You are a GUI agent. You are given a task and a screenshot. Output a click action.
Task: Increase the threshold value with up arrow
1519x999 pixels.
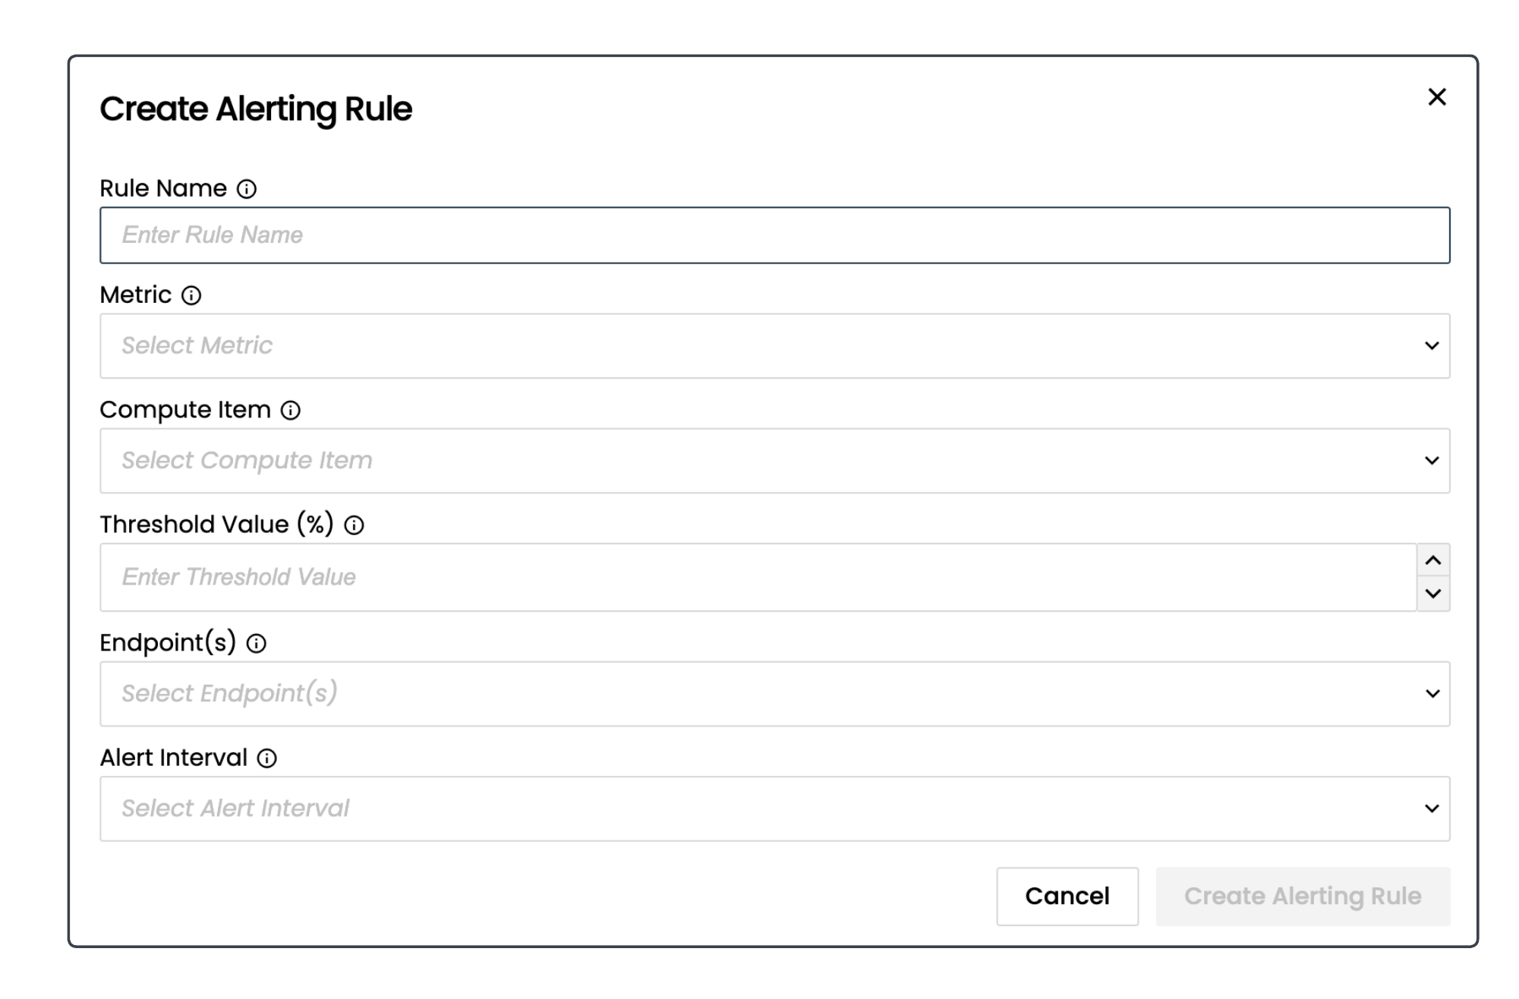click(1432, 560)
